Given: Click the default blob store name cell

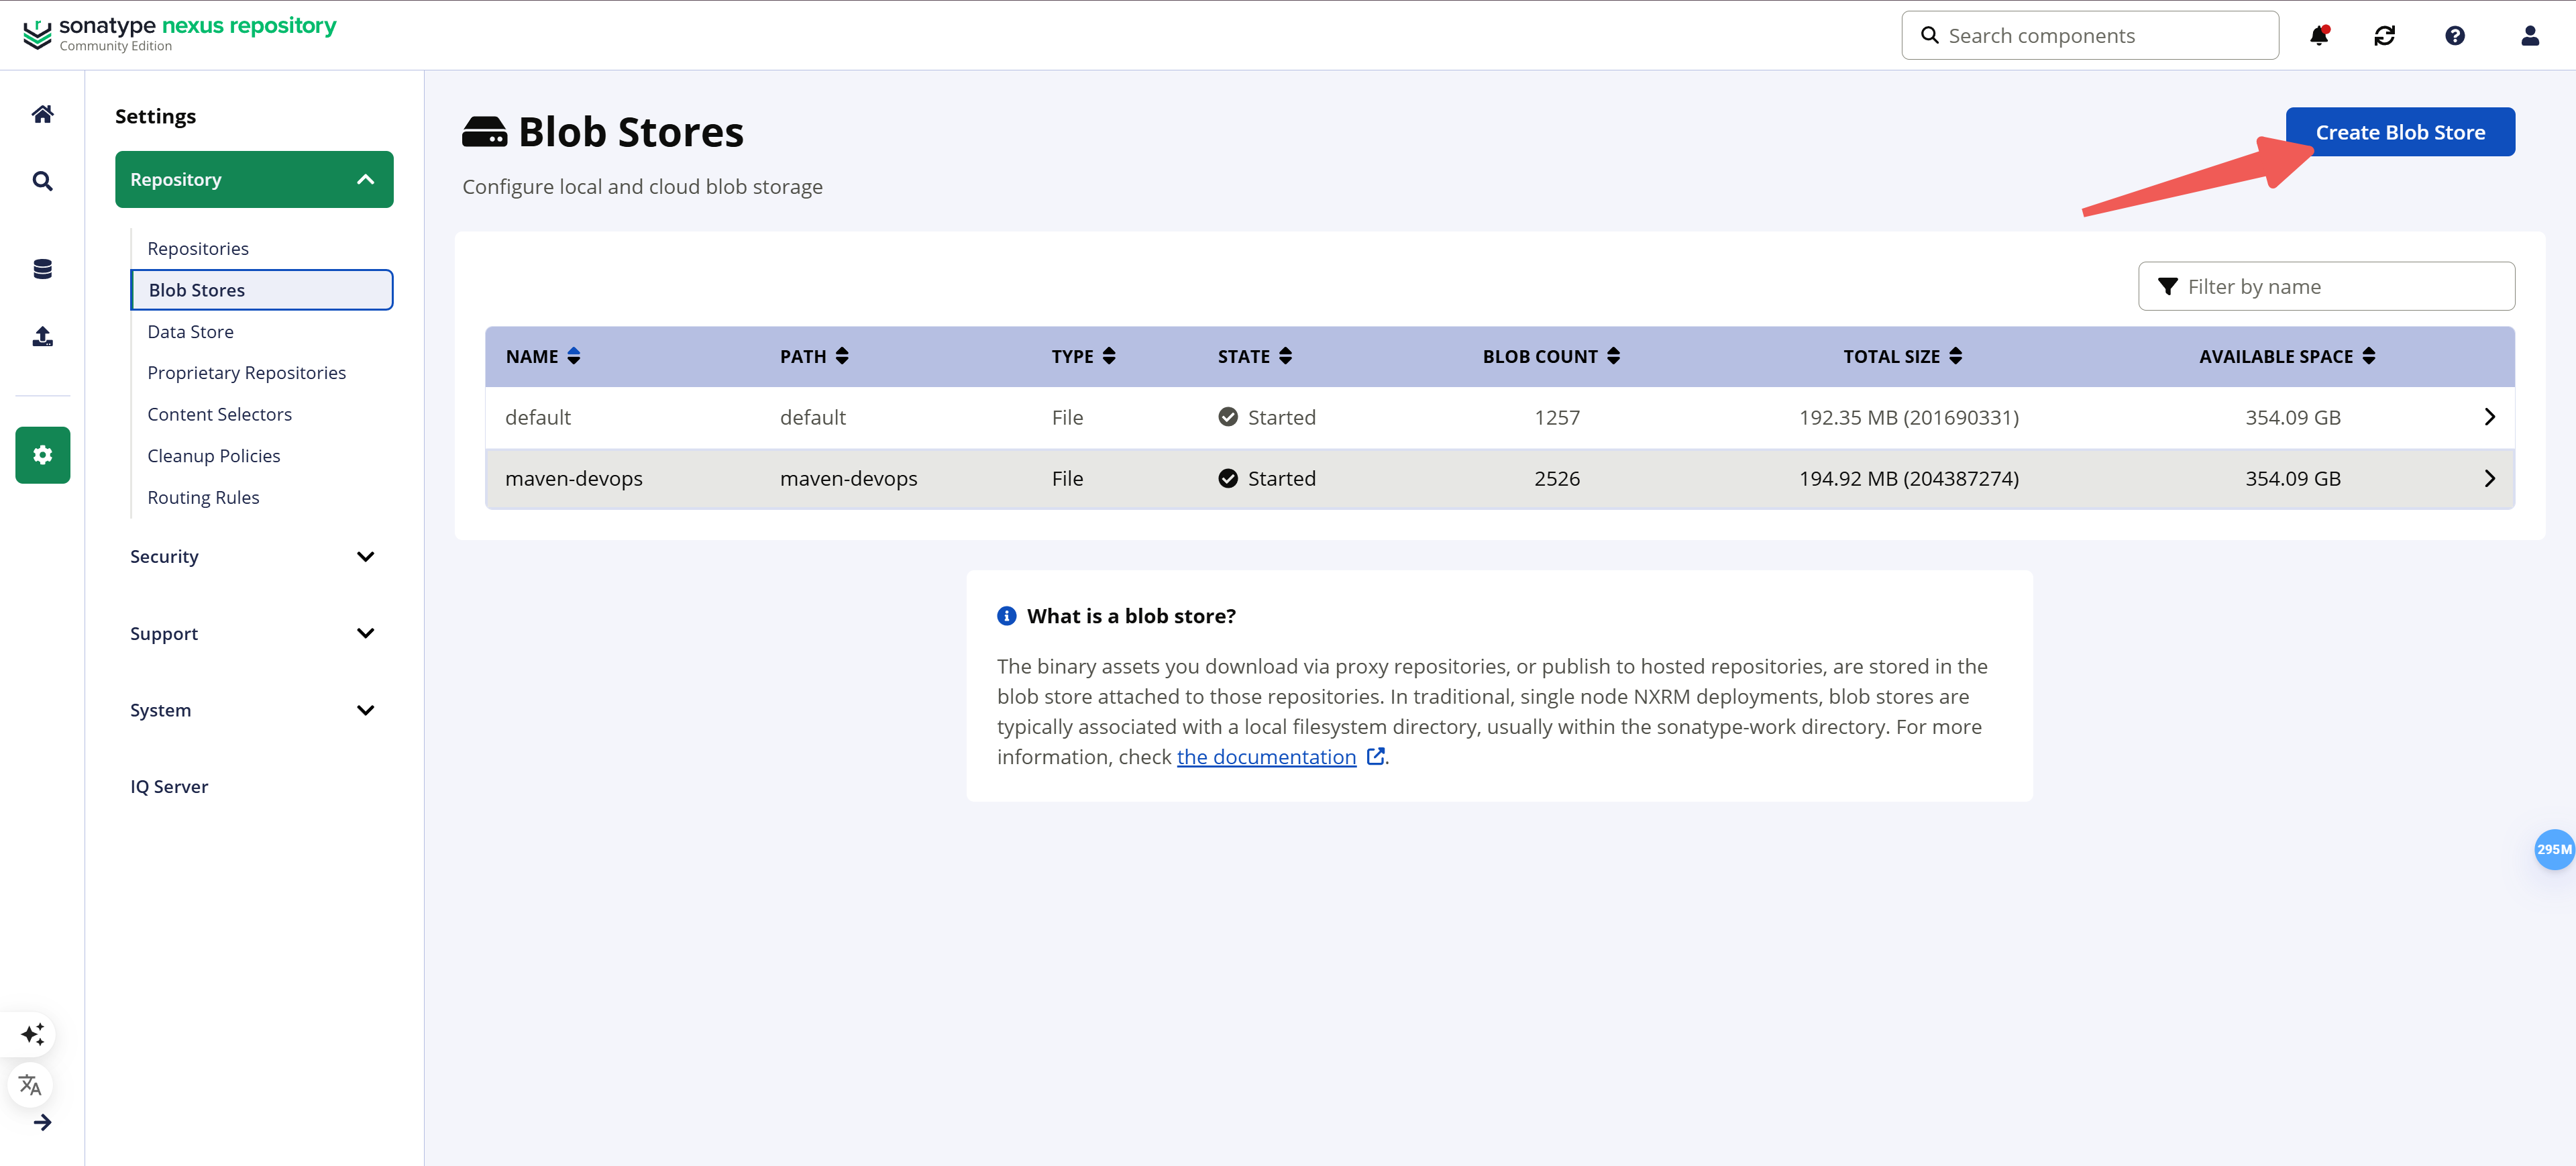Looking at the screenshot, I should (x=538, y=417).
